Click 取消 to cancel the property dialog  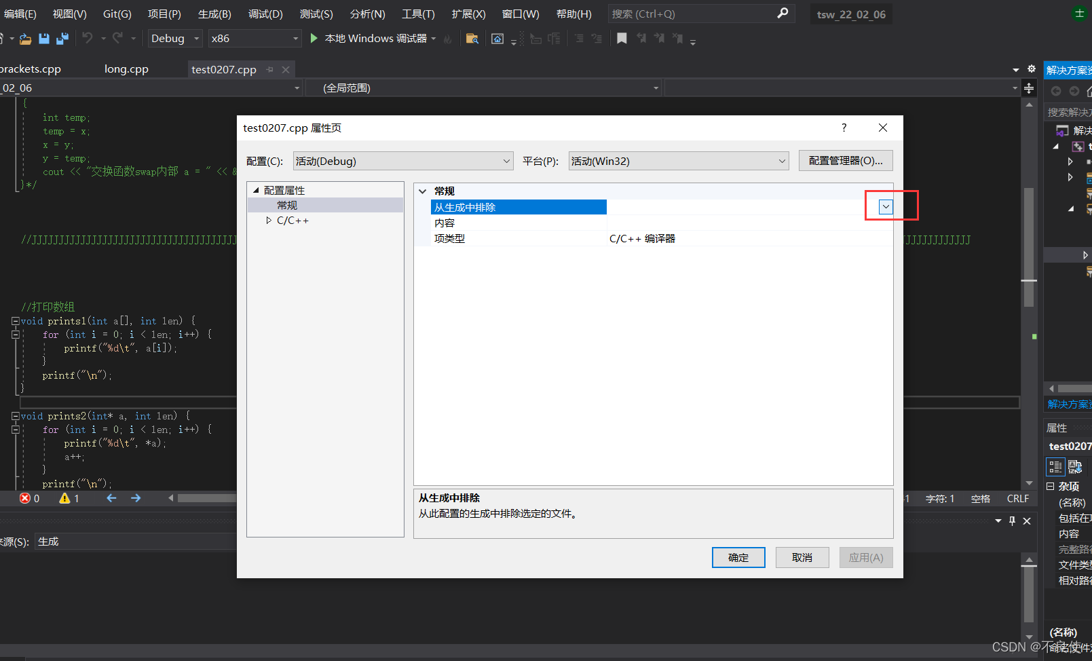pos(802,557)
